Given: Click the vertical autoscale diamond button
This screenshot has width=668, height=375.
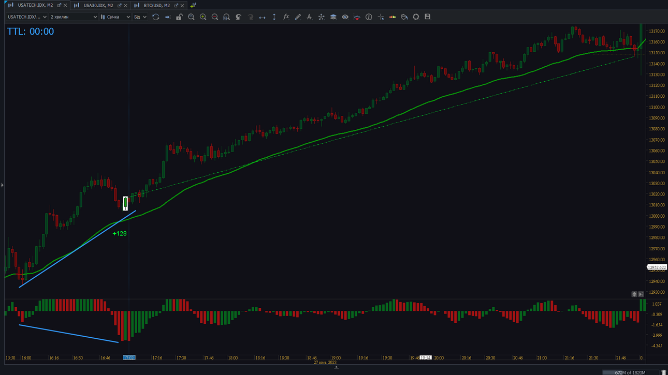Looking at the screenshot, I should pyautogui.click(x=634, y=294).
